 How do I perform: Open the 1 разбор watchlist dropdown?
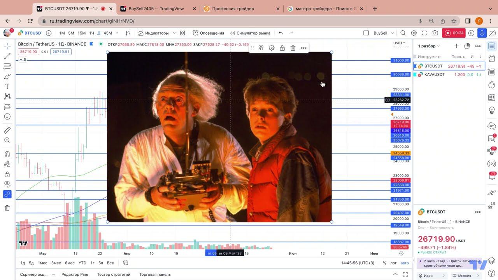(x=429, y=46)
